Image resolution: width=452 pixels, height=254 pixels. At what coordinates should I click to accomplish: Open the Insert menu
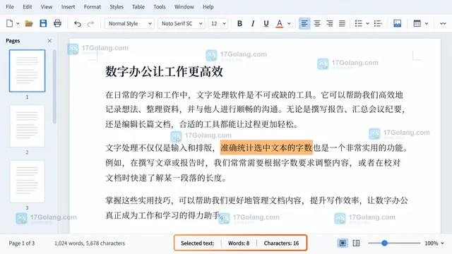click(x=68, y=6)
